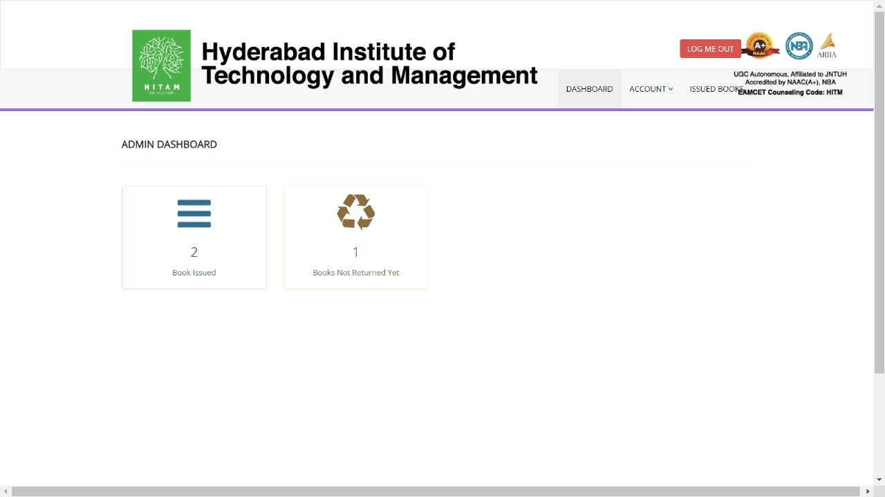Click the ADMIN DASHBOARD heading

point(169,144)
